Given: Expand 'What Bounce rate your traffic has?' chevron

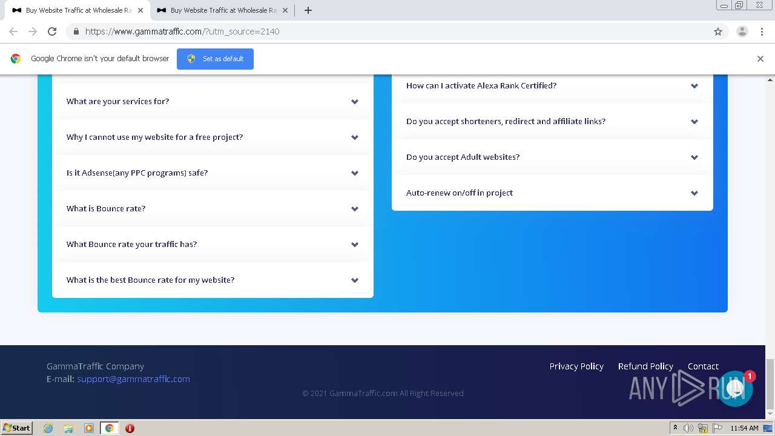Looking at the screenshot, I should coord(355,245).
